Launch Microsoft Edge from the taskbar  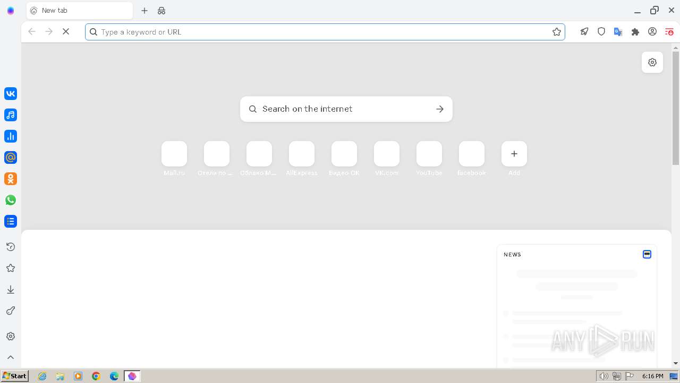coord(114,376)
